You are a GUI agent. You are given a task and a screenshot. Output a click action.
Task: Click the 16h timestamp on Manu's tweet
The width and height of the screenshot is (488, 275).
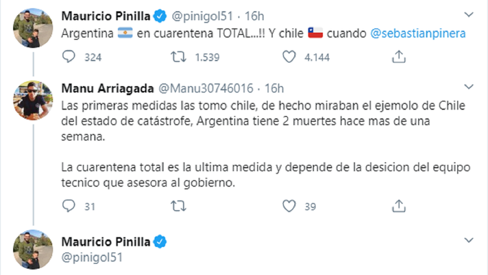tap(274, 88)
